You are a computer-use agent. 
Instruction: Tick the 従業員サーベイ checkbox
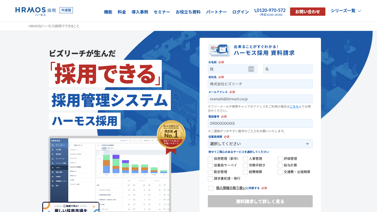210,165
